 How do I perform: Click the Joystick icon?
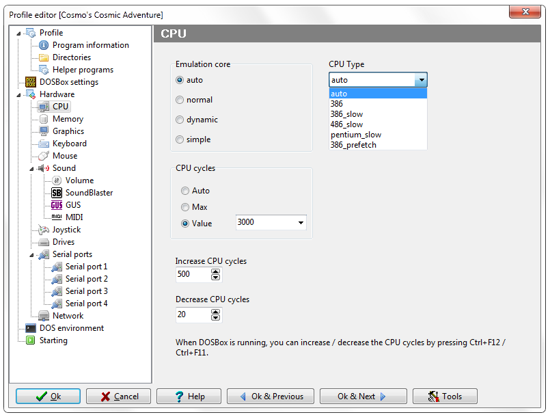[x=44, y=230]
